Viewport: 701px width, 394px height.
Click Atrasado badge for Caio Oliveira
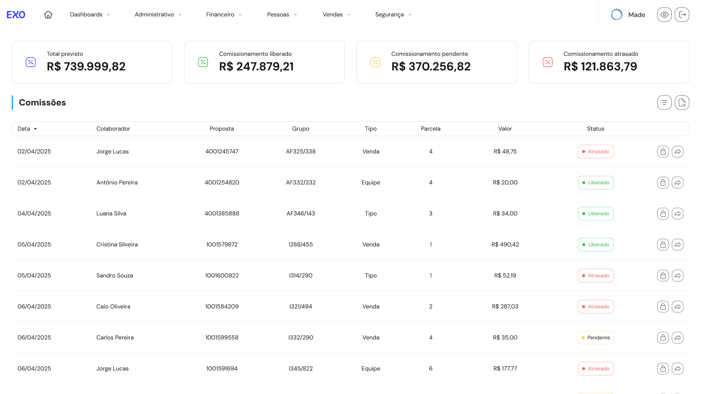595,307
